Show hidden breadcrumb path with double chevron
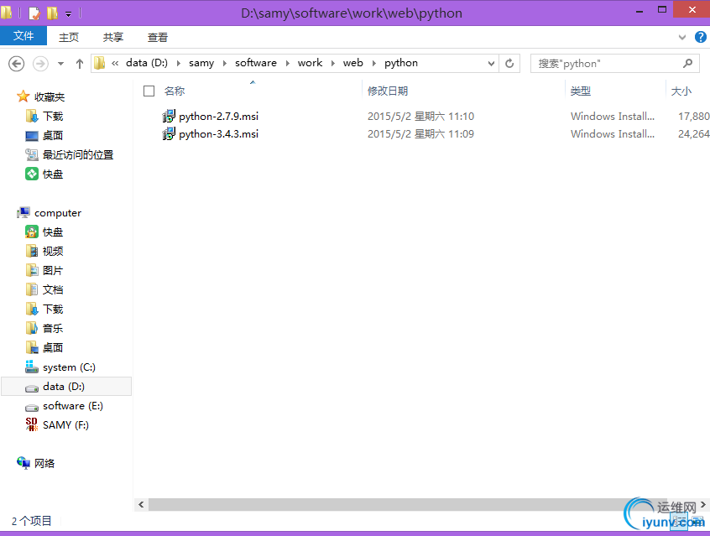 (115, 64)
